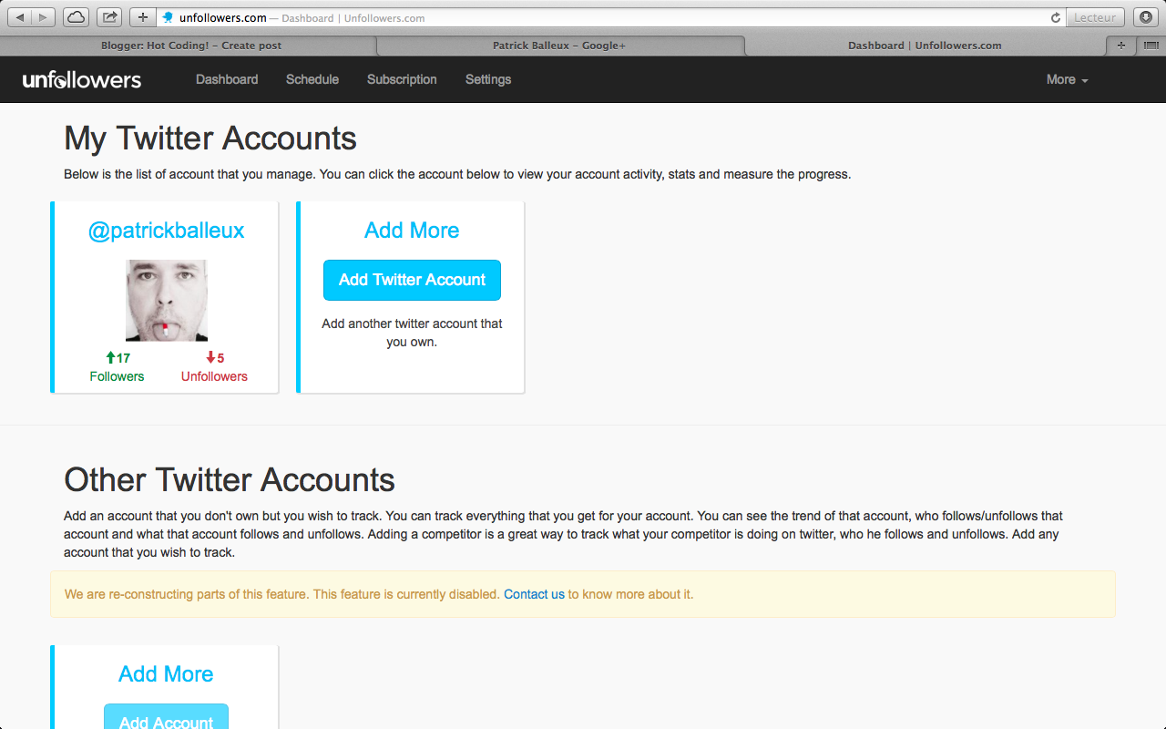Open the iCloud tabs cloud icon

(77, 17)
